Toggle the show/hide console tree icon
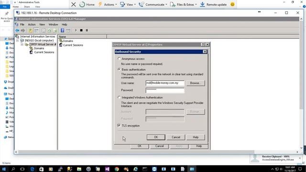This screenshot has height=172, width=306. pyautogui.click(x=36, y=31)
